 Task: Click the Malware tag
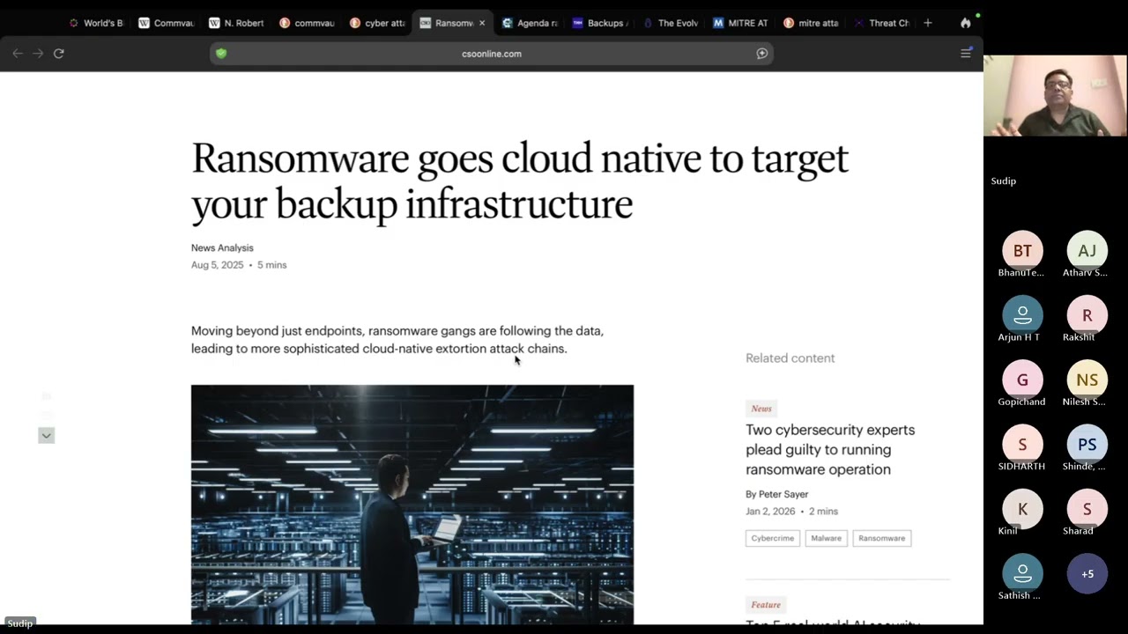point(826,538)
